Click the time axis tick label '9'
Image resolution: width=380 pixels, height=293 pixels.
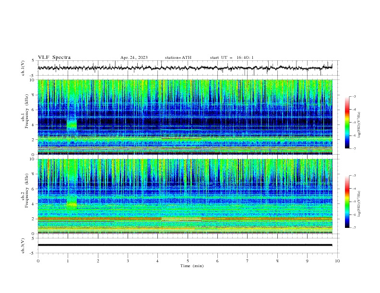(307, 261)
